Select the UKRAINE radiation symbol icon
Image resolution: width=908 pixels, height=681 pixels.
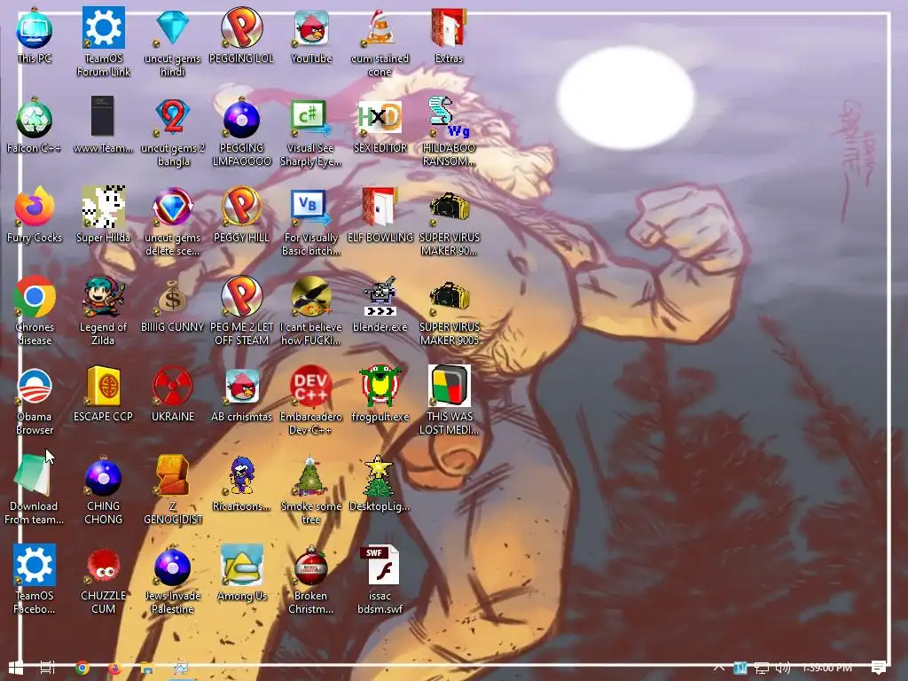coord(173,394)
